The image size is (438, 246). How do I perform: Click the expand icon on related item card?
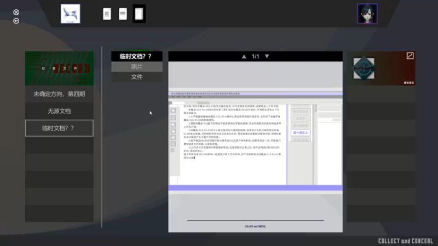tap(410, 56)
